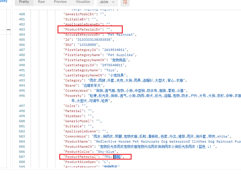The image size is (241, 174).
Task: Click the Id value "3133333130383838"
Action: (94, 40)
